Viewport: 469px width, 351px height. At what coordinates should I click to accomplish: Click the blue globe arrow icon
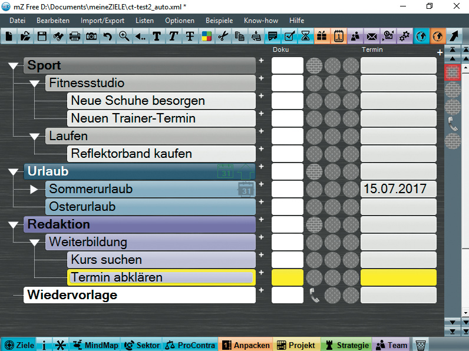point(421,36)
